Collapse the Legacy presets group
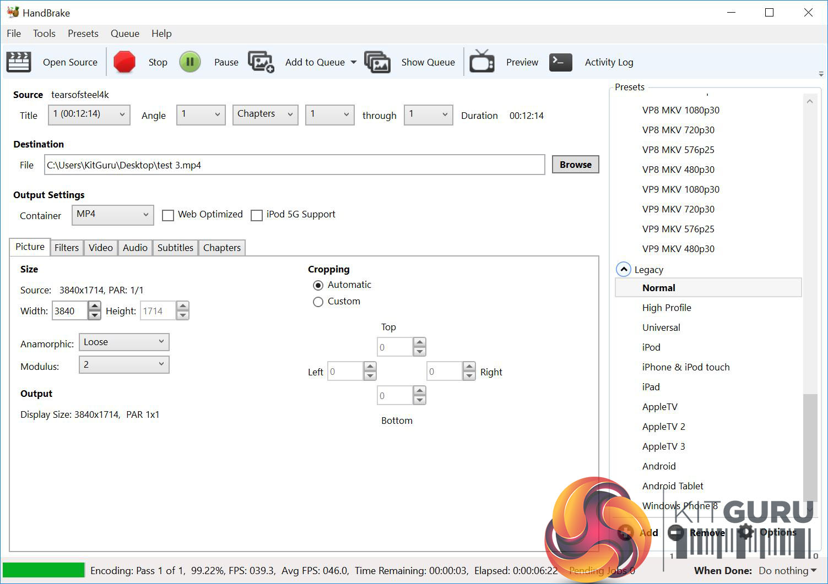This screenshot has width=828, height=584. 623,269
